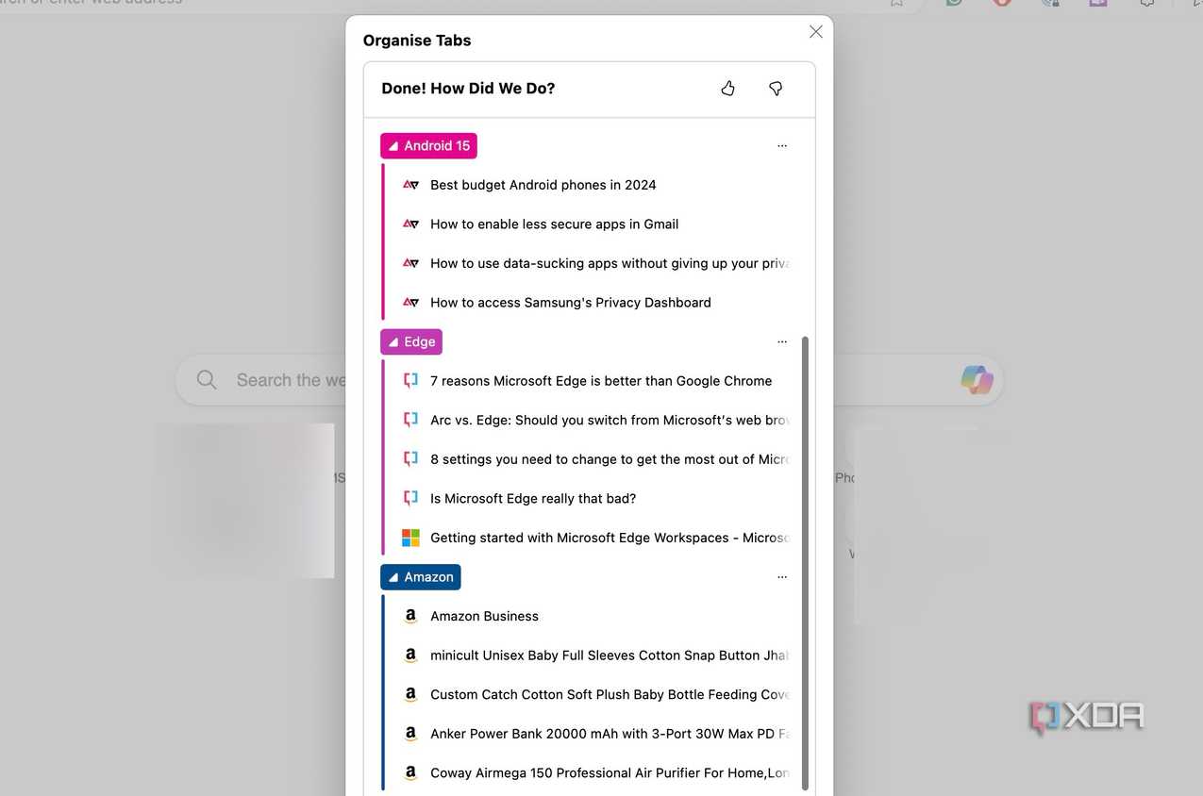
Task: Click favicon of data-sucking apps tab
Action: point(410,263)
